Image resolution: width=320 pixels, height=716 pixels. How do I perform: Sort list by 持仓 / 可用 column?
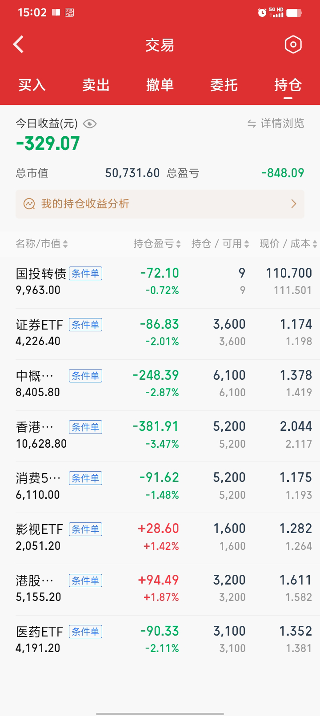(220, 243)
